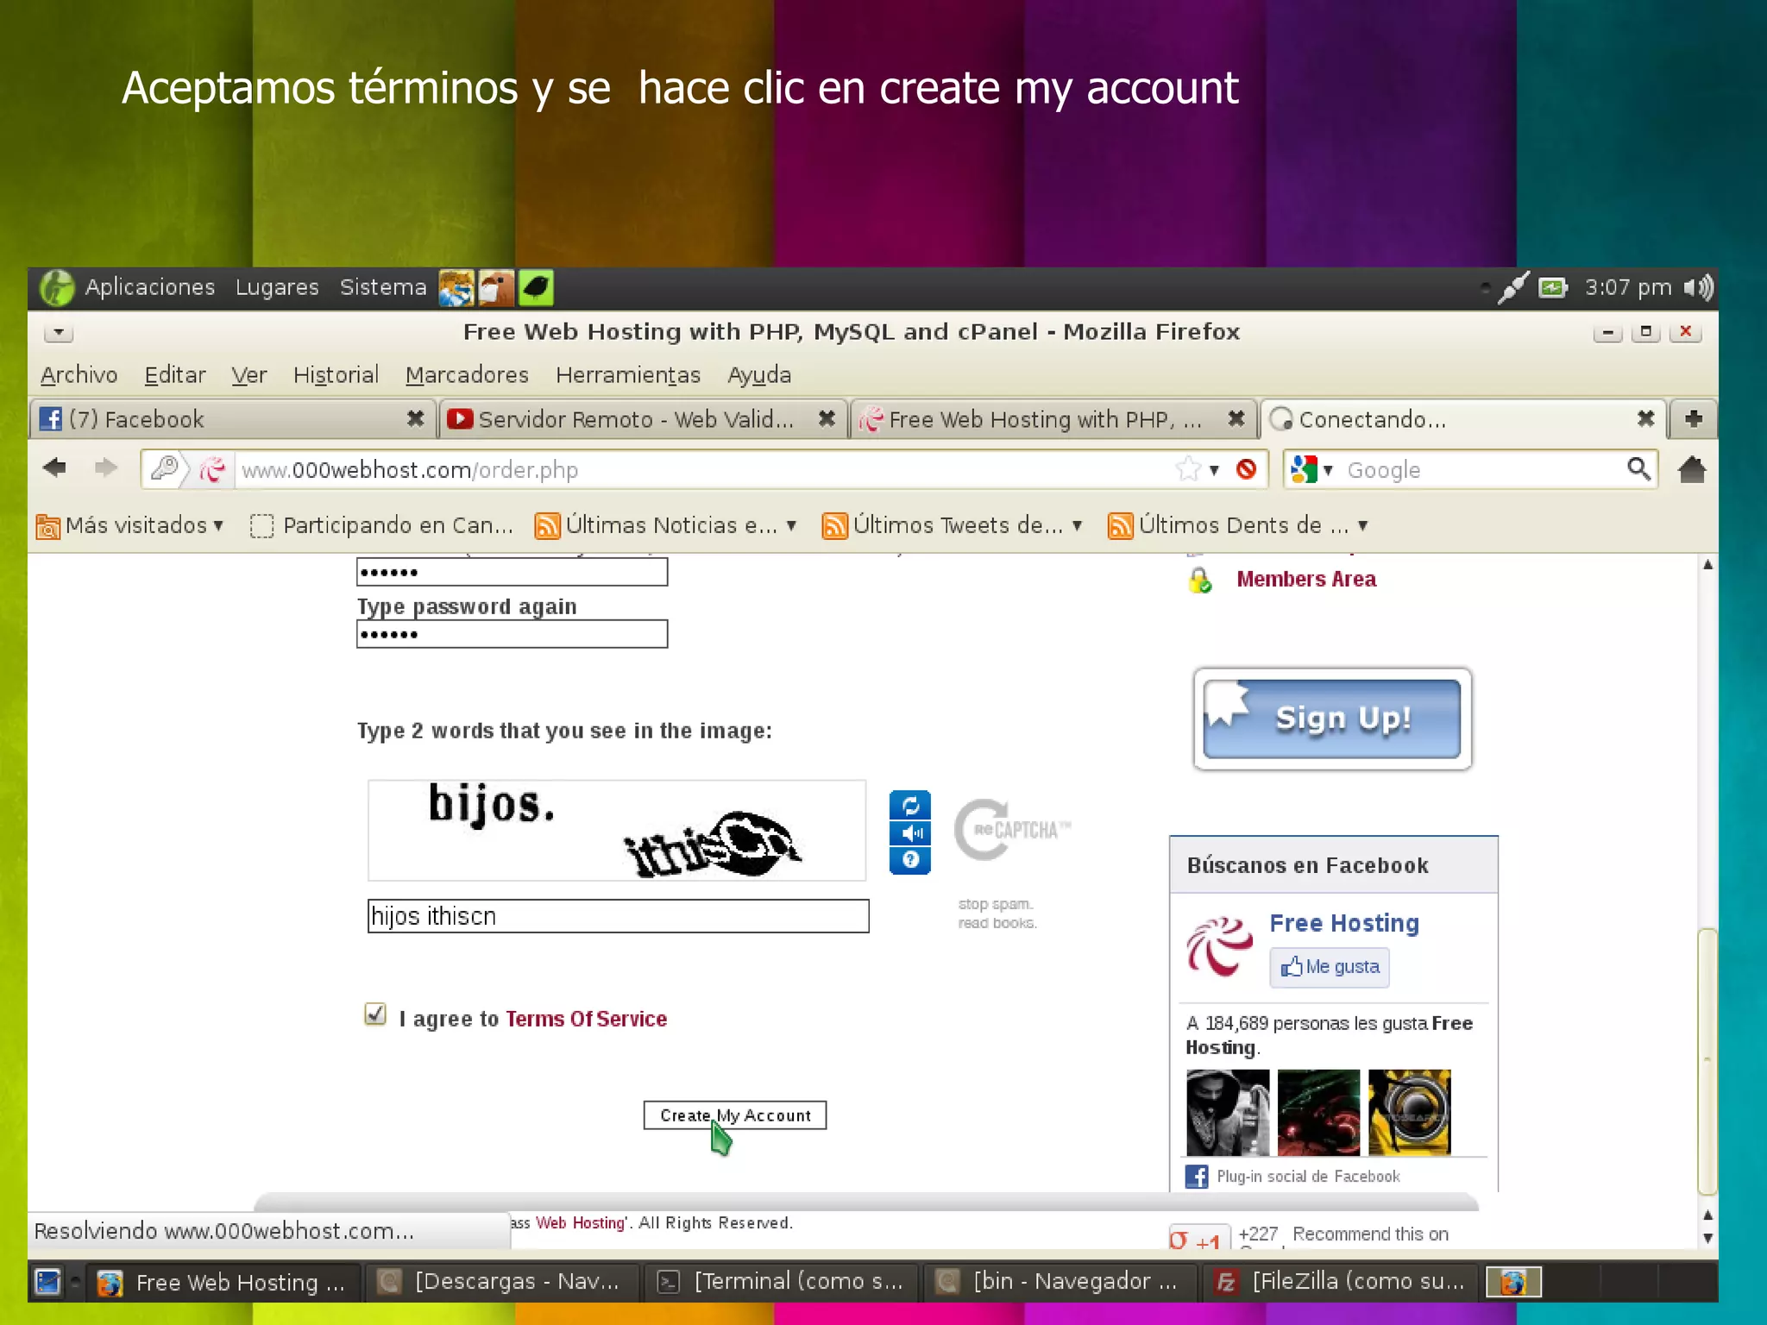Screen dimensions: 1767x1325
Task: Switch to FileZilla window in taskbar
Action: (1341, 1282)
